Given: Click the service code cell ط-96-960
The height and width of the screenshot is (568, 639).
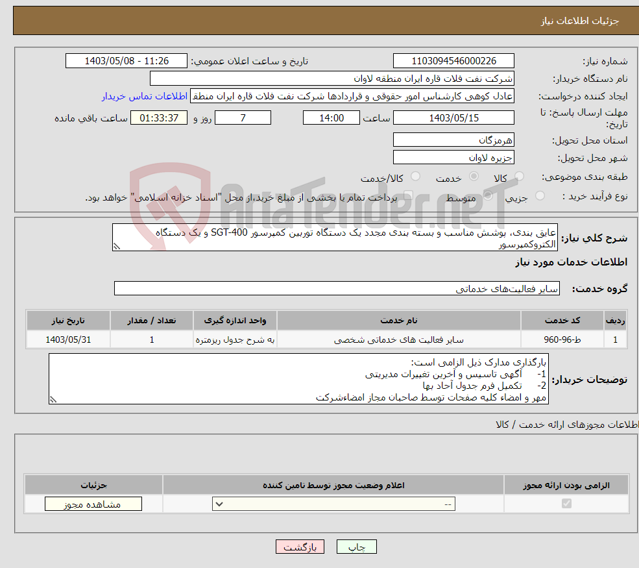Looking at the screenshot, I should point(562,340).
